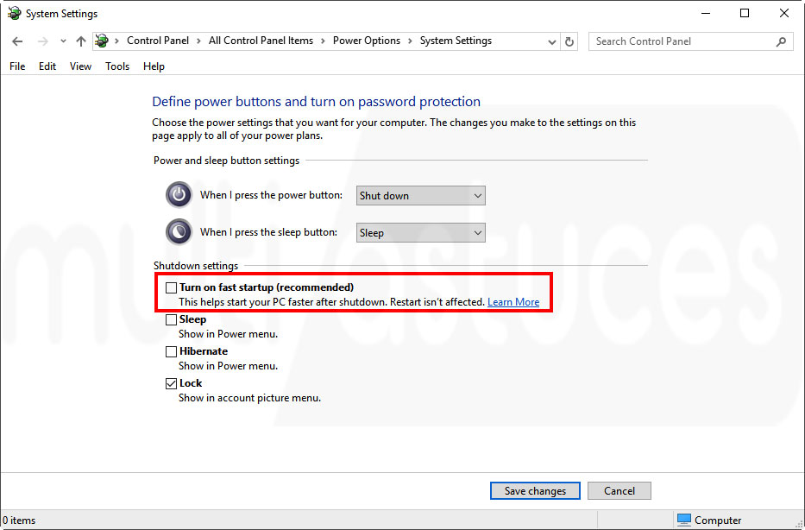
Task: Enable Turn on fast startup checkbox
Action: (171, 287)
